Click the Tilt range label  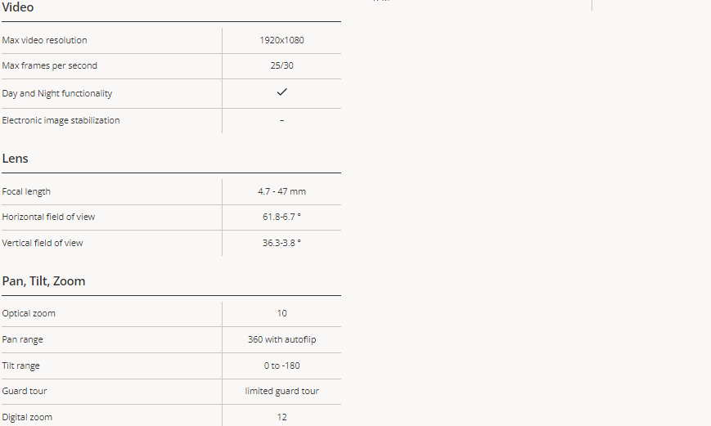pos(20,365)
